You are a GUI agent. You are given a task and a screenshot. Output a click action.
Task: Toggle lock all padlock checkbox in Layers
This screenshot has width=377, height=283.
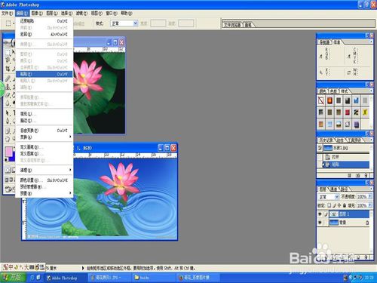point(345,205)
